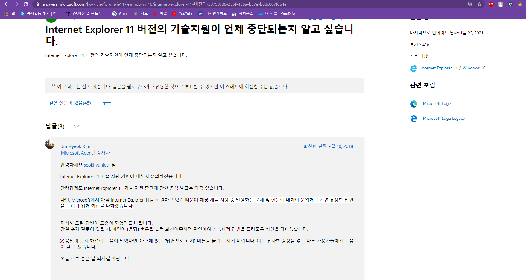Open the Microsoft Edge forum link
Viewport: 526px width, 280px height.
tap(437, 103)
